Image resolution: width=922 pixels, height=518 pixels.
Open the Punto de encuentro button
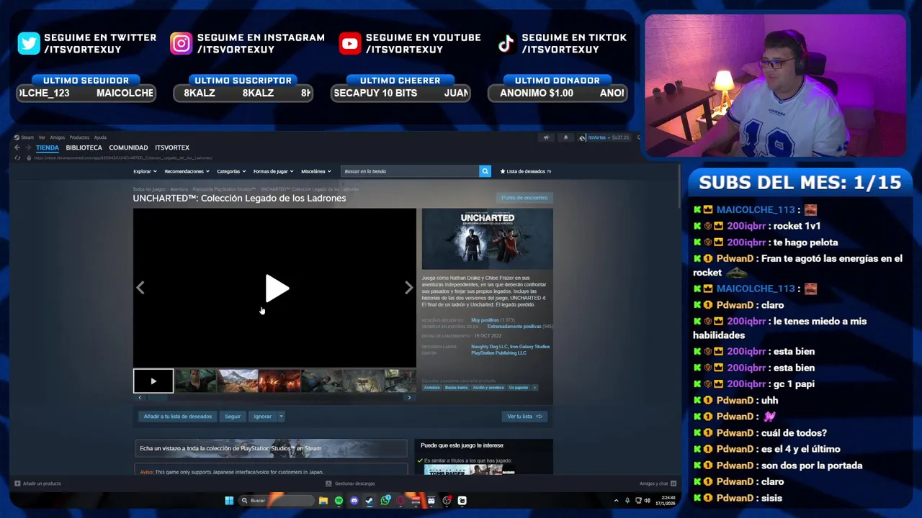(524, 198)
